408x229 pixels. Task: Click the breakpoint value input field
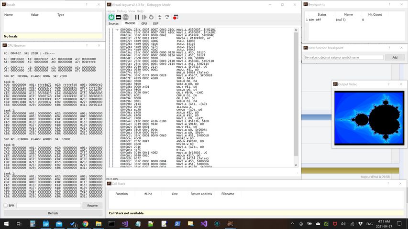[344, 57]
